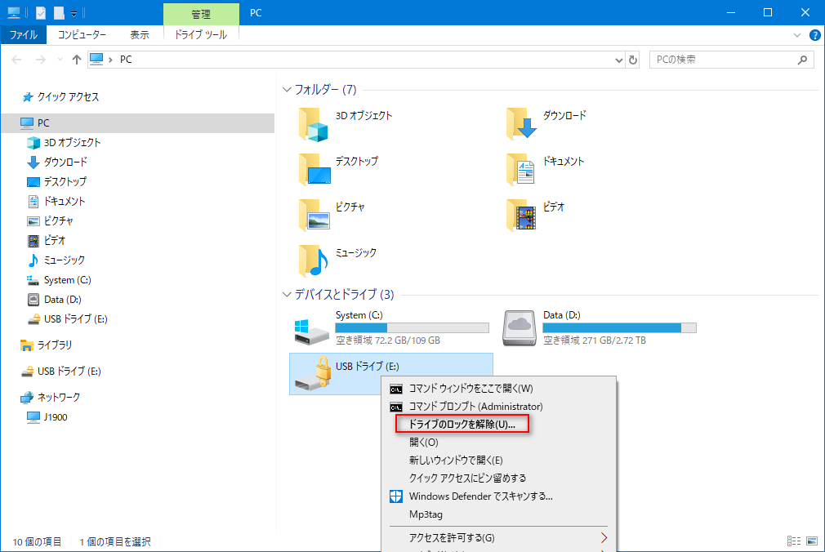Expand the ribbon with chevron
The height and width of the screenshot is (552, 825).
[x=797, y=35]
